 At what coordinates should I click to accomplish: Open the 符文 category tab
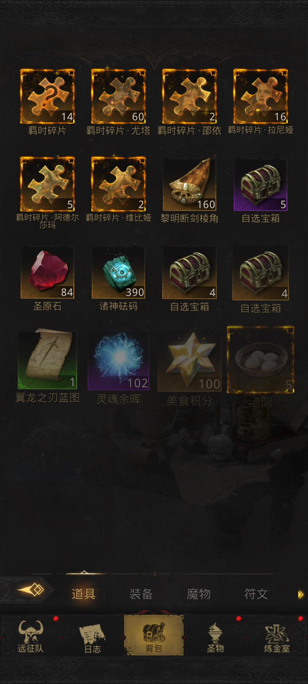click(x=256, y=594)
